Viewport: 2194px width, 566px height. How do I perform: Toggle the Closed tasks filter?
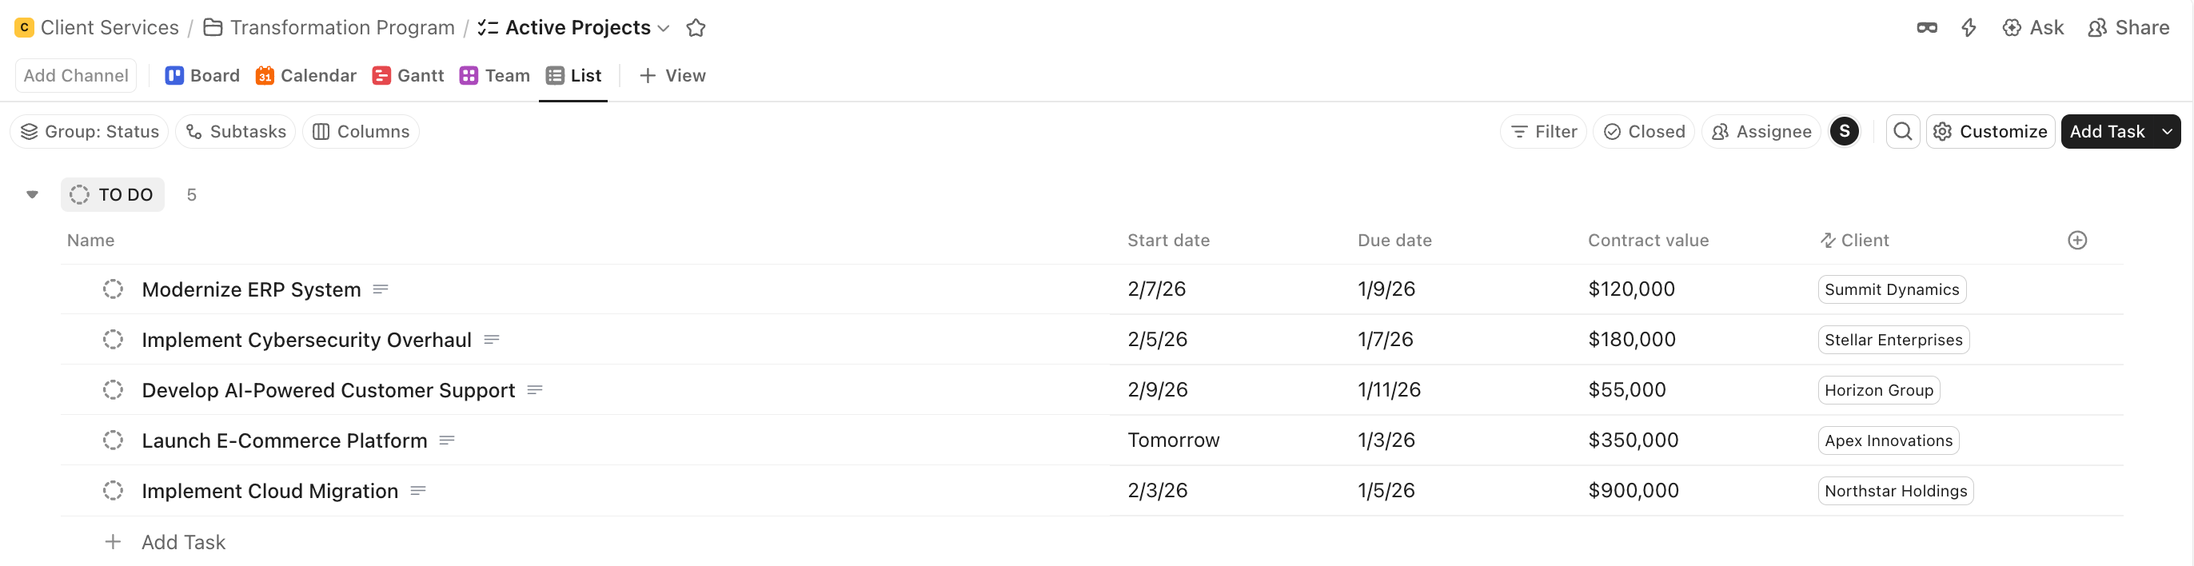tap(1644, 131)
